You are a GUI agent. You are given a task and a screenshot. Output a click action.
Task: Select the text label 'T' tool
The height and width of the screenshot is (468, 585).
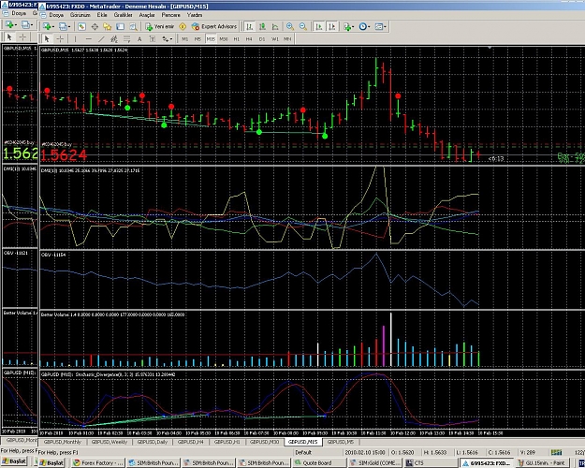pyautogui.click(x=153, y=38)
